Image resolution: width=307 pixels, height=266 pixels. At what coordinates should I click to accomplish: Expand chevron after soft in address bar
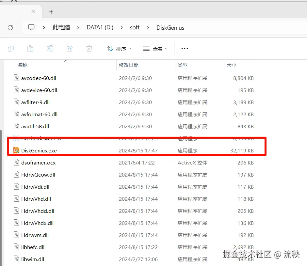click(x=148, y=28)
